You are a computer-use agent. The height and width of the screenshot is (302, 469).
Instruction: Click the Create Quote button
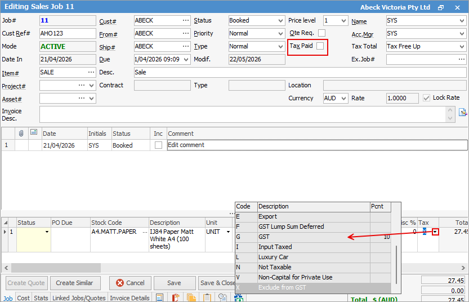tap(26, 283)
